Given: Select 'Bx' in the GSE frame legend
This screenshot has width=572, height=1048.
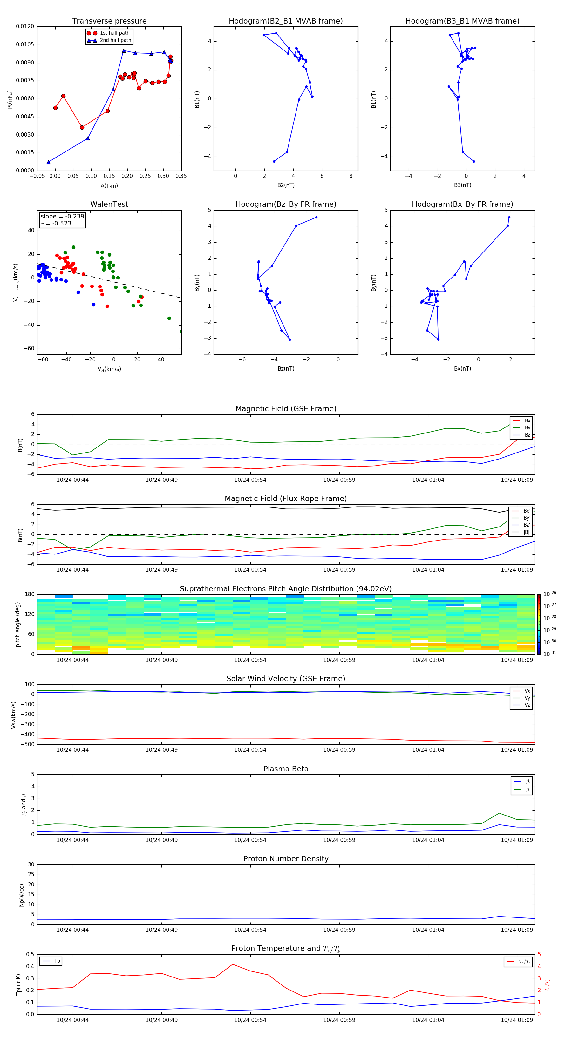Looking at the screenshot, I should pyautogui.click(x=521, y=421).
